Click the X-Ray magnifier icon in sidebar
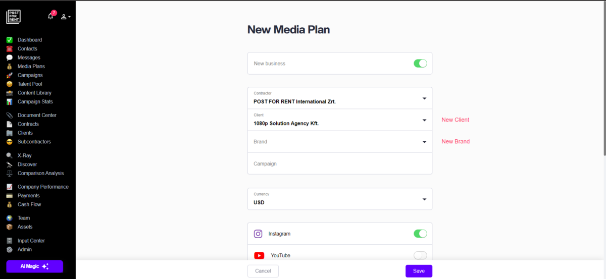 9,155
